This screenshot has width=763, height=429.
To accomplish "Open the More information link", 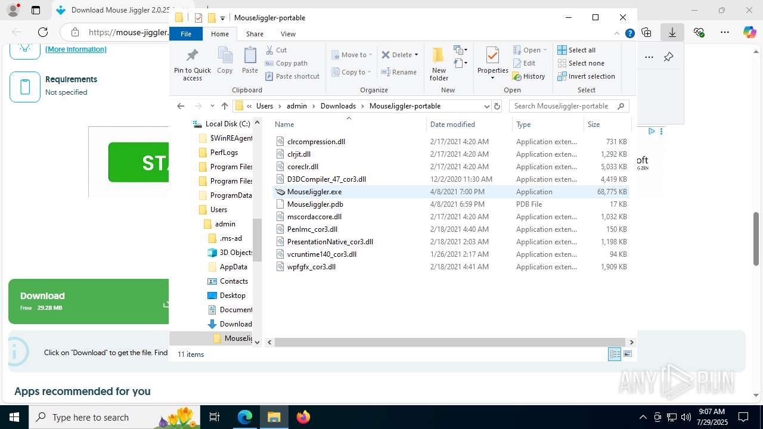I will [x=76, y=49].
